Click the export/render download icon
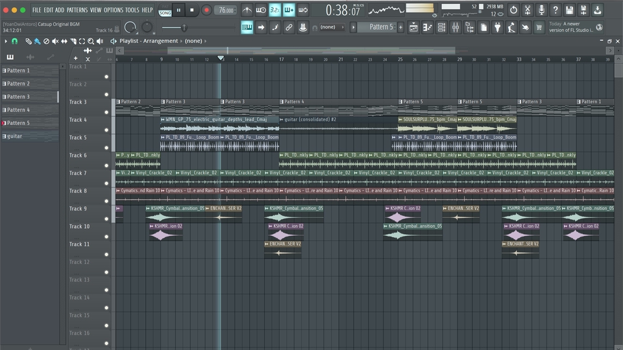The image size is (623, 350). pos(597,10)
